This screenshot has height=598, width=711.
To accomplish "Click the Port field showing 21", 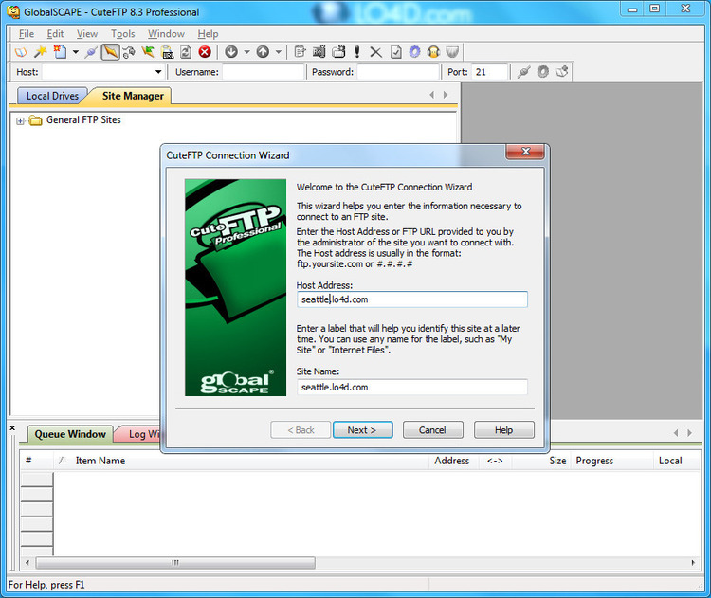I will [x=489, y=72].
